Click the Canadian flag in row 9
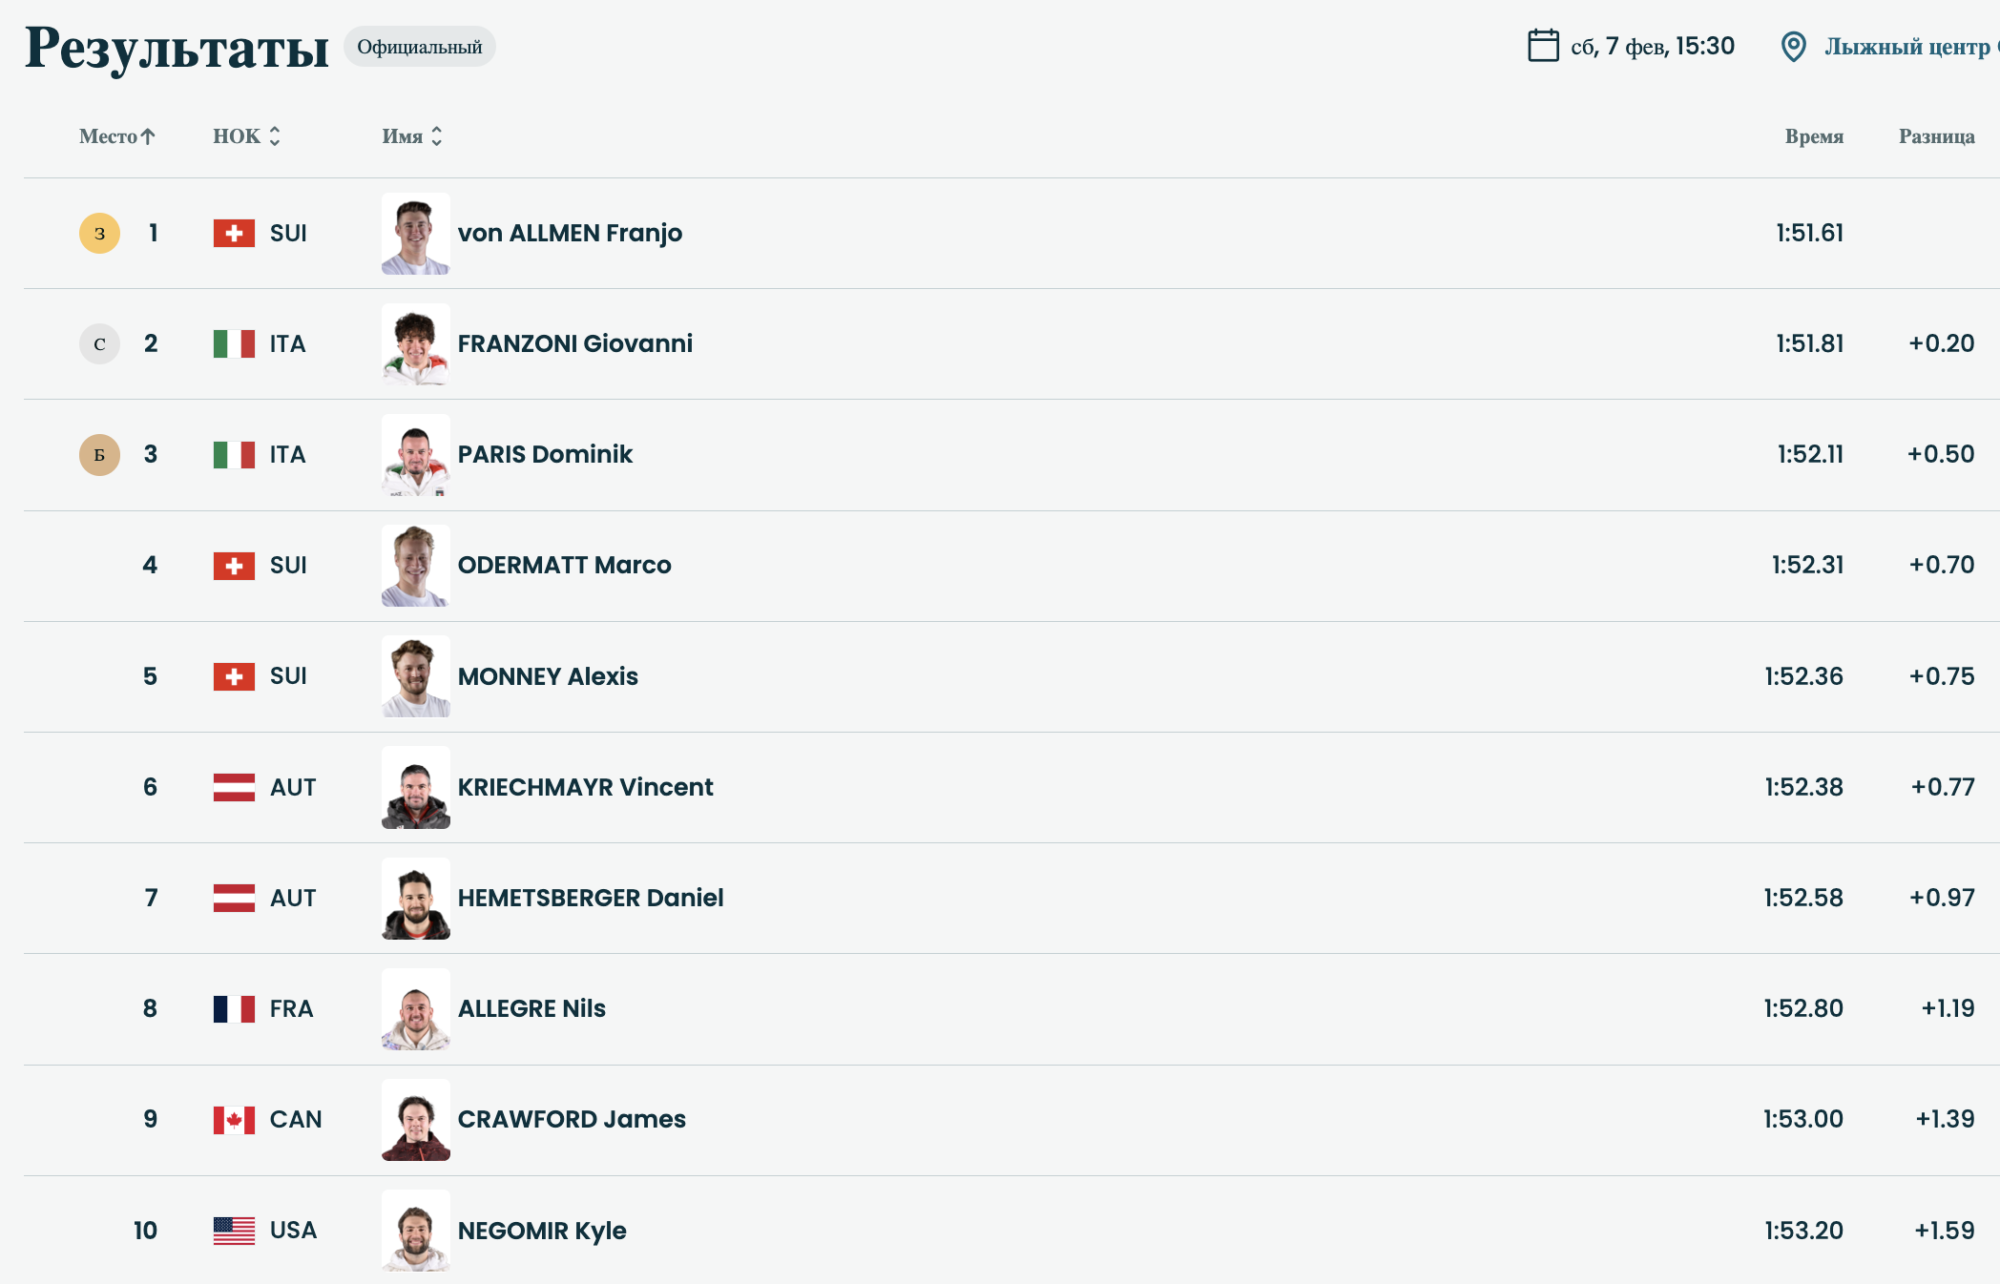The width and height of the screenshot is (2000, 1284). [234, 1120]
